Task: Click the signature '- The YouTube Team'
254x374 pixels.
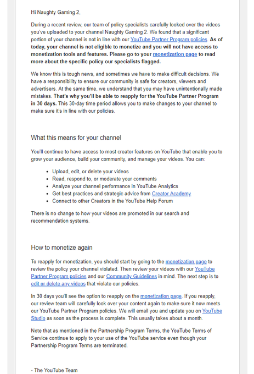Action: [x=54, y=370]
